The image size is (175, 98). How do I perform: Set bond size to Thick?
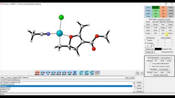coord(163,24)
